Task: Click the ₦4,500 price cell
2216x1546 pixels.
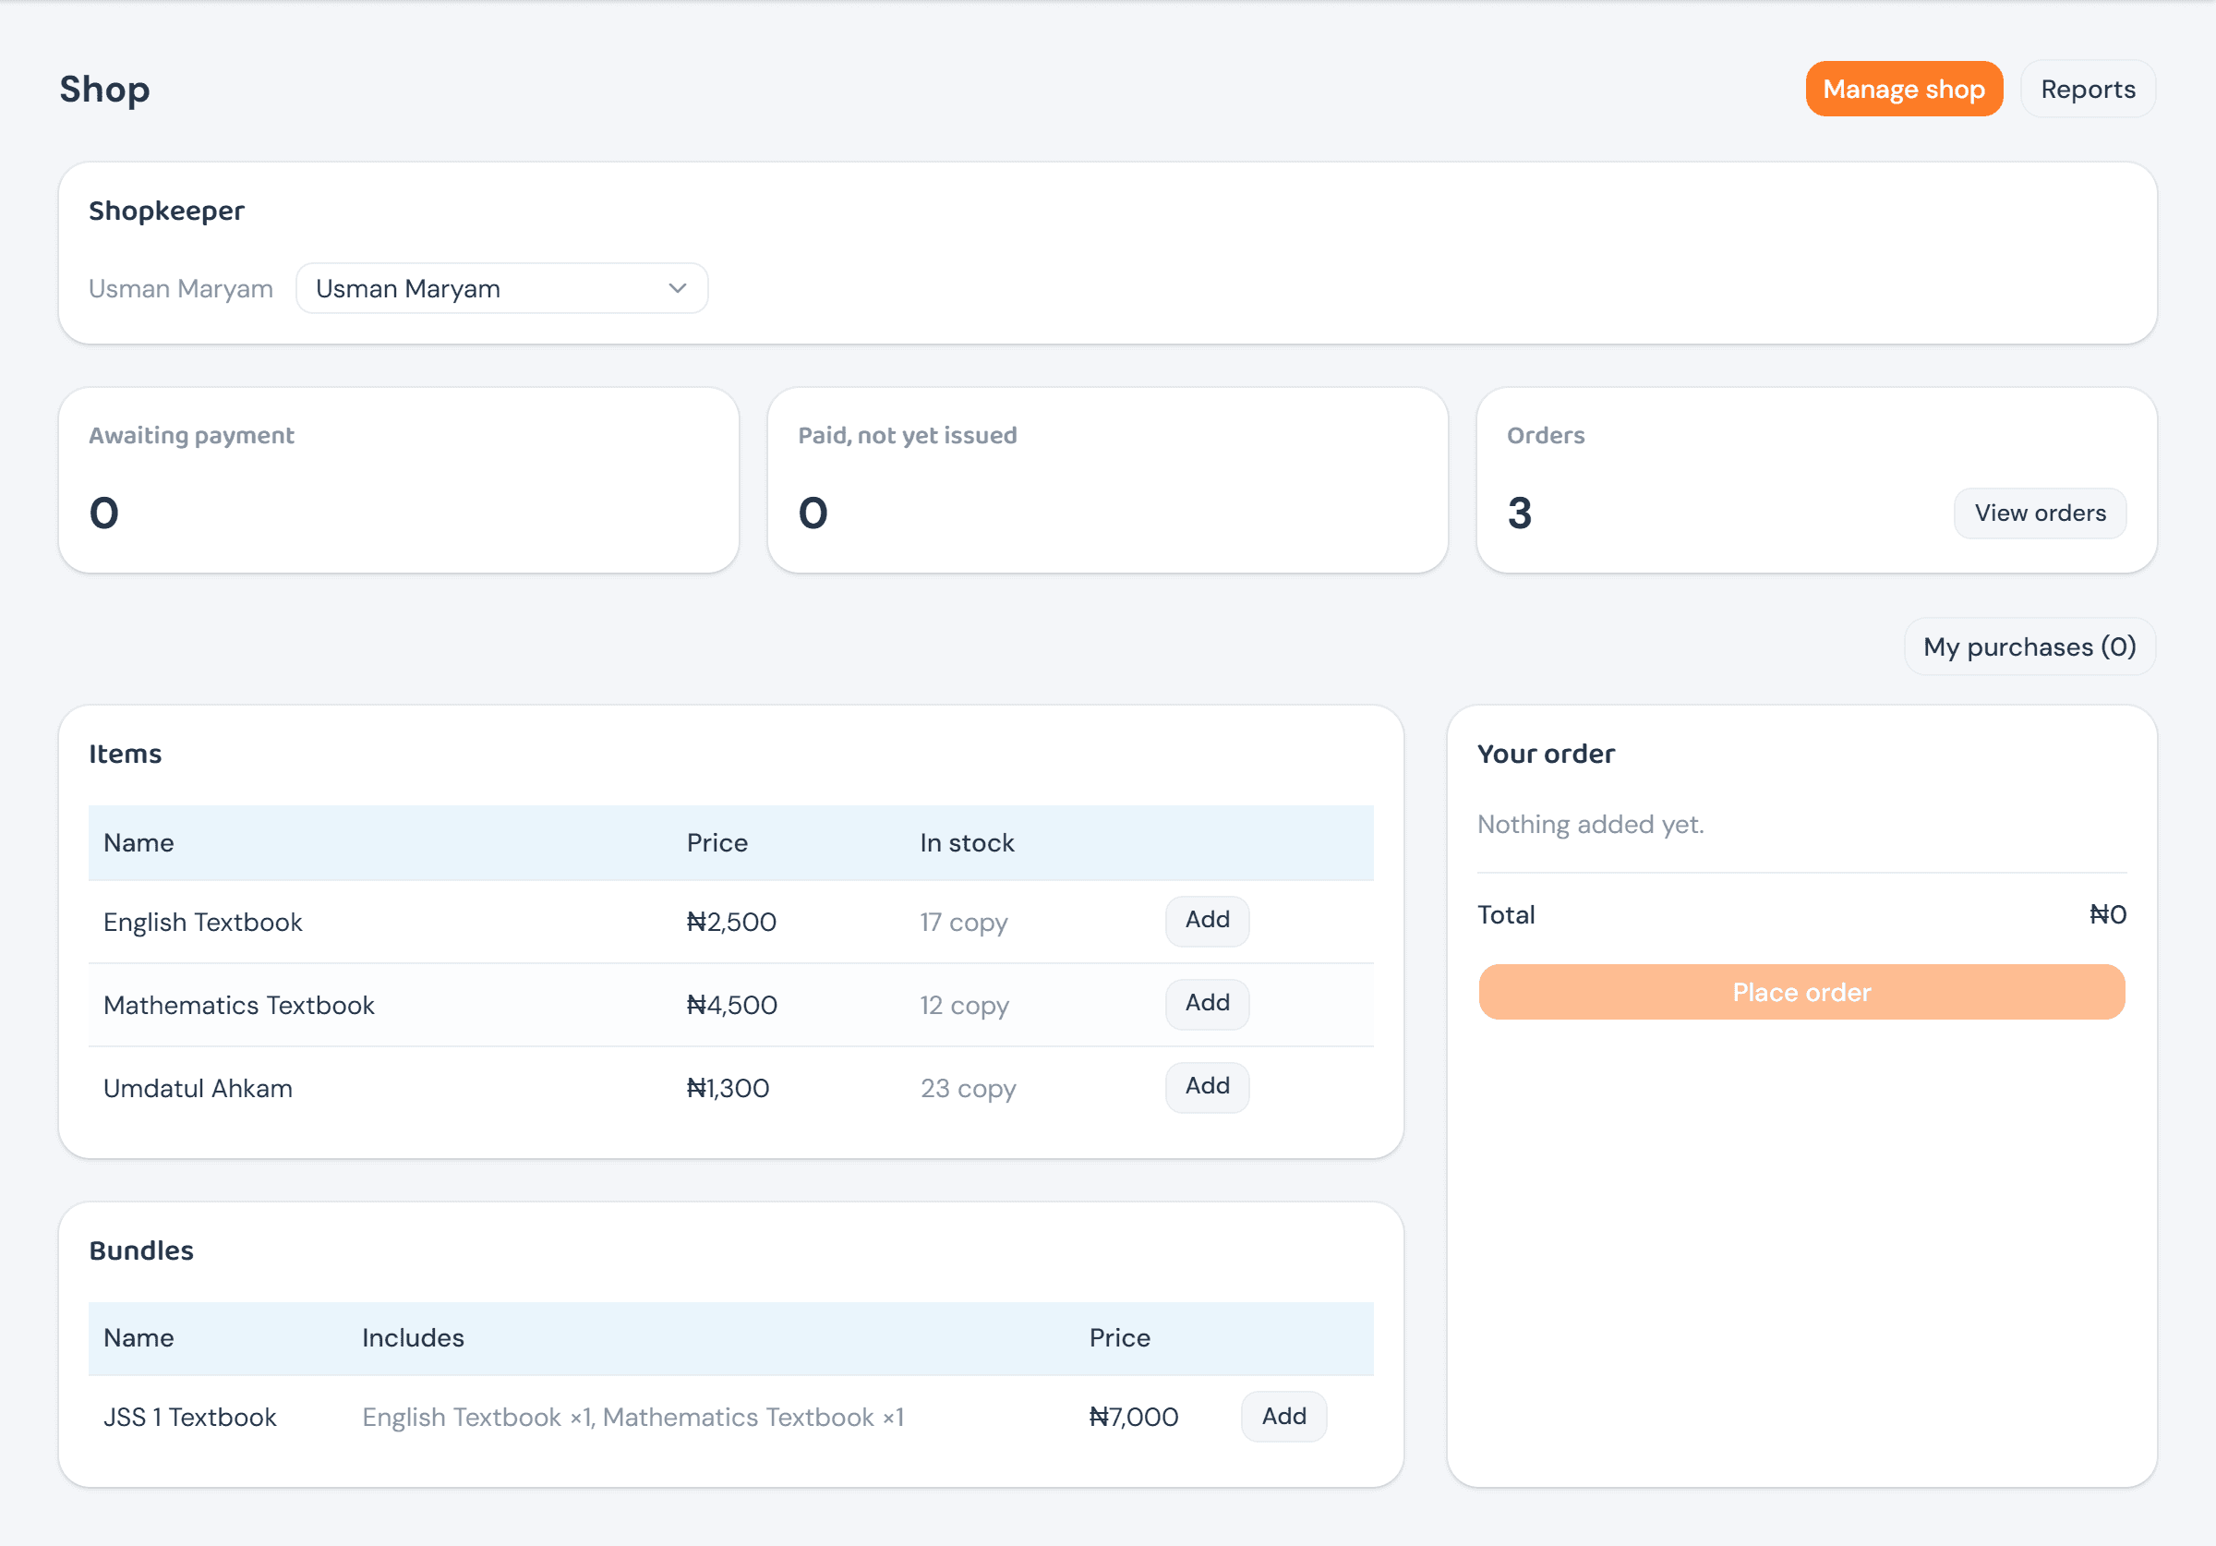Action: click(x=731, y=1005)
